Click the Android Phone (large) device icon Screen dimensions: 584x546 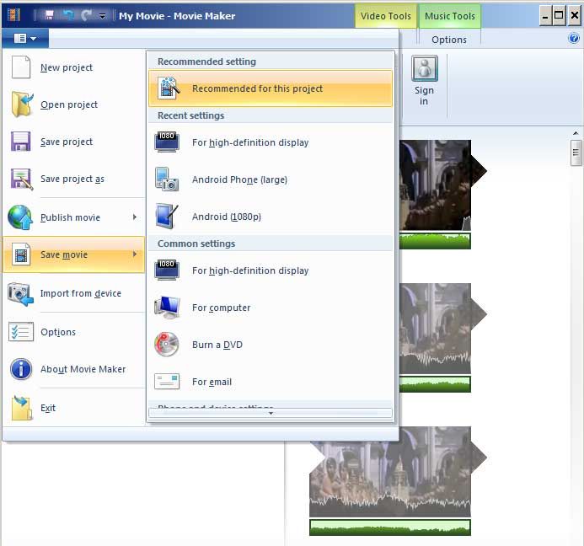coord(167,179)
